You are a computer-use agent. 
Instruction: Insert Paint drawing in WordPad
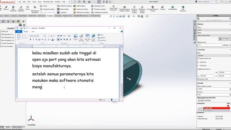pyautogui.click(x=81, y=38)
